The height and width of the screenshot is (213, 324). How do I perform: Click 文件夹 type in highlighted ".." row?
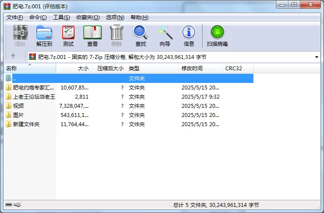click(x=137, y=78)
